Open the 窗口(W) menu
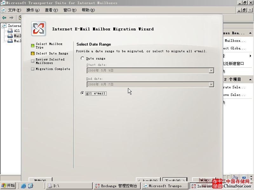Viewport: 254px width, 190px height. tap(70, 10)
